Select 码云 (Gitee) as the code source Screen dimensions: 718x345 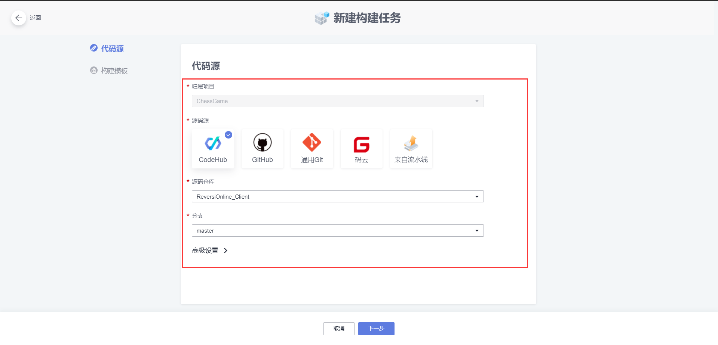tap(361, 149)
